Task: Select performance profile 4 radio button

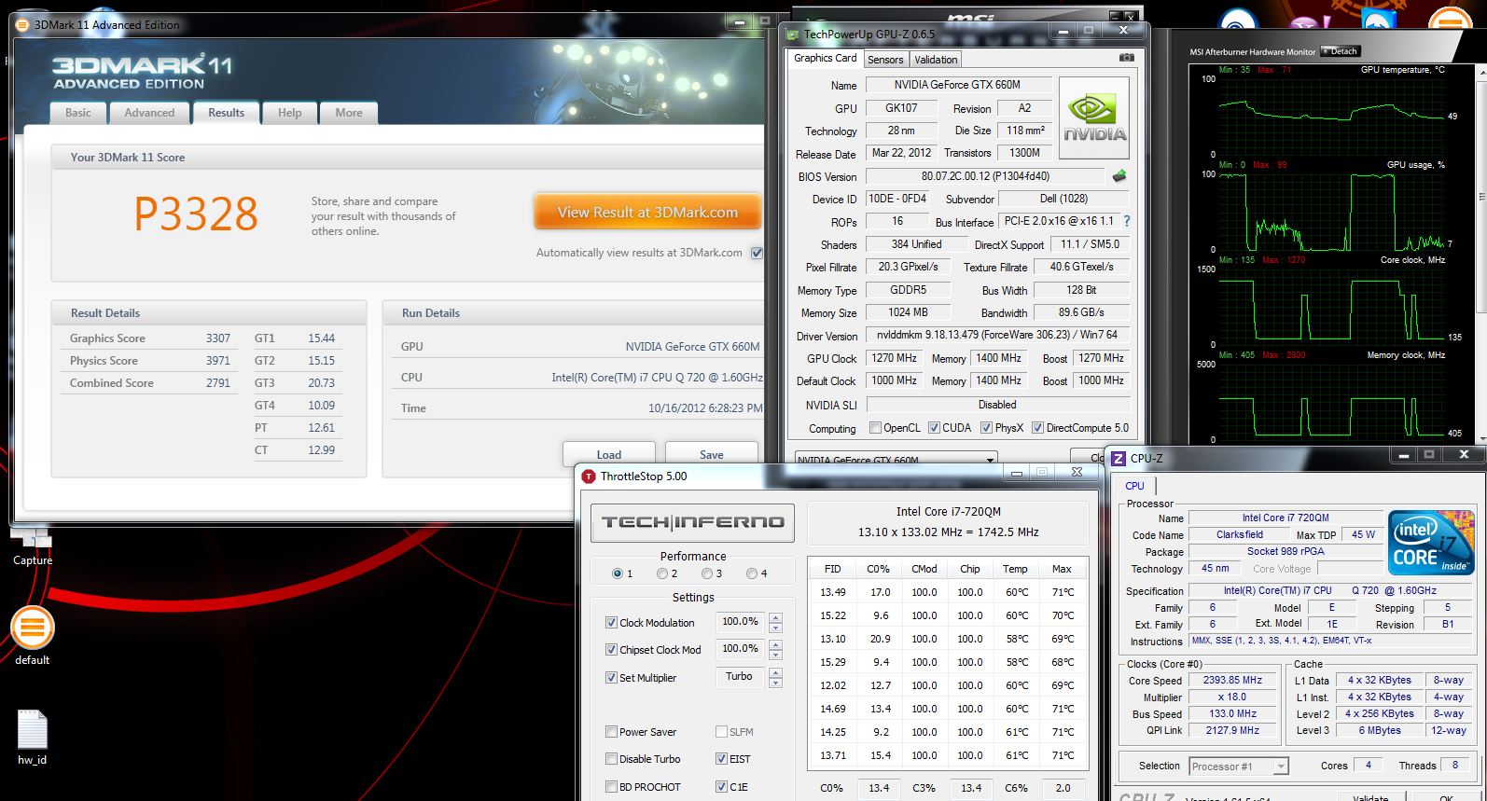Action: 751,573
